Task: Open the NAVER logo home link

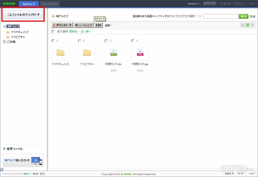Action: coord(9,3)
